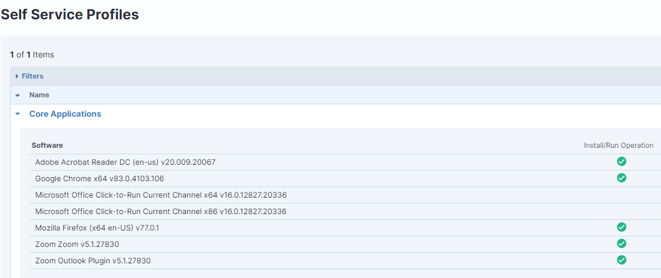Click green check for Zoom Zoom v5.1.27830
This screenshot has height=278, width=661.
coord(621,244)
